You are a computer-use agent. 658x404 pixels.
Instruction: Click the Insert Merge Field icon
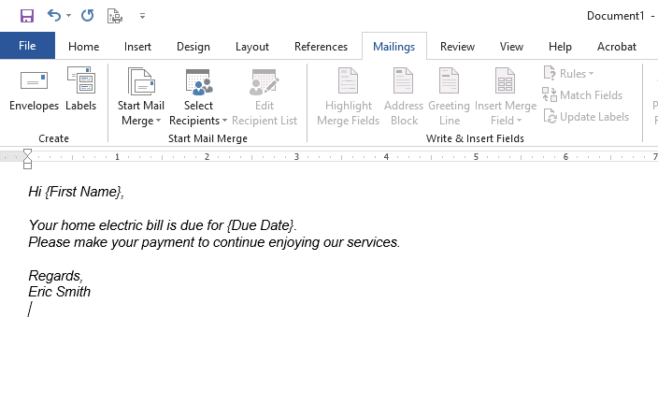point(506,80)
